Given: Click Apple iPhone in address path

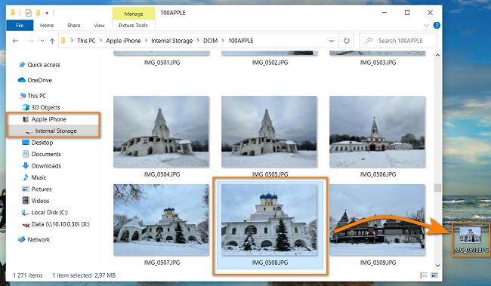Looking at the screenshot, I should coord(123,41).
